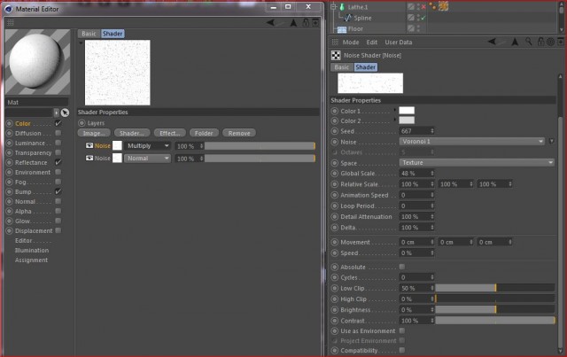Open the Space dropdown set to Texture
The width and height of the screenshot is (567, 357).
click(x=477, y=162)
